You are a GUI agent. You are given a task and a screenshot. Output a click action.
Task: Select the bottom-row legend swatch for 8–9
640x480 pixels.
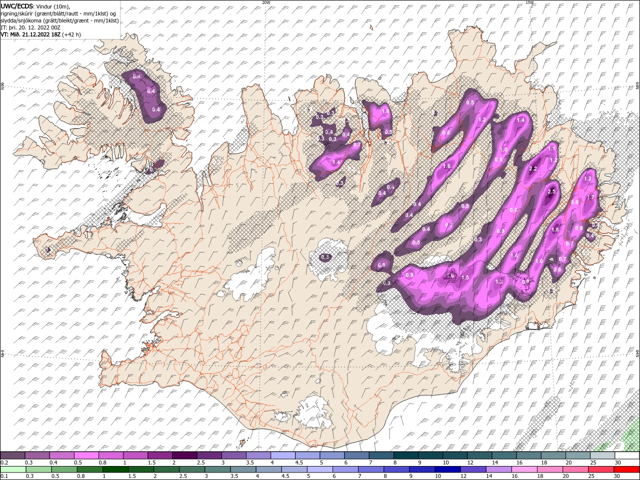(396, 469)
